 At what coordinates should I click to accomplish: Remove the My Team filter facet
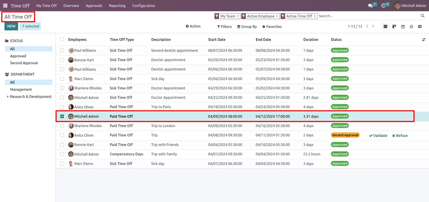coord(238,16)
